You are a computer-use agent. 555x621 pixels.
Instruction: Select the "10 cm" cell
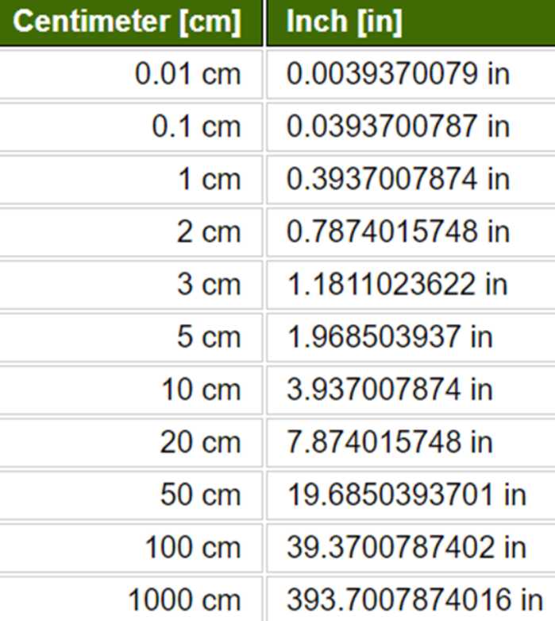point(131,390)
